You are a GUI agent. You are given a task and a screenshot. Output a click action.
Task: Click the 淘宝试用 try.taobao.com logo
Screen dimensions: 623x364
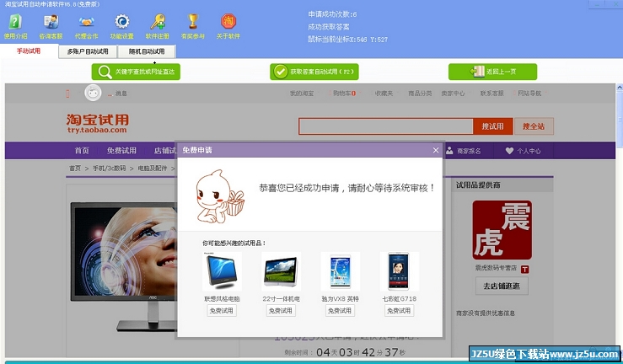coord(98,124)
